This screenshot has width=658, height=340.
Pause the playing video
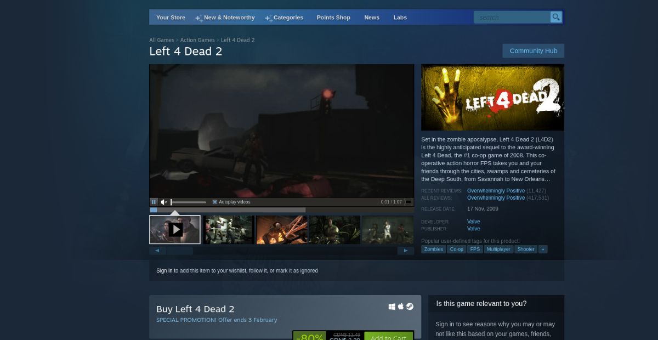154,202
